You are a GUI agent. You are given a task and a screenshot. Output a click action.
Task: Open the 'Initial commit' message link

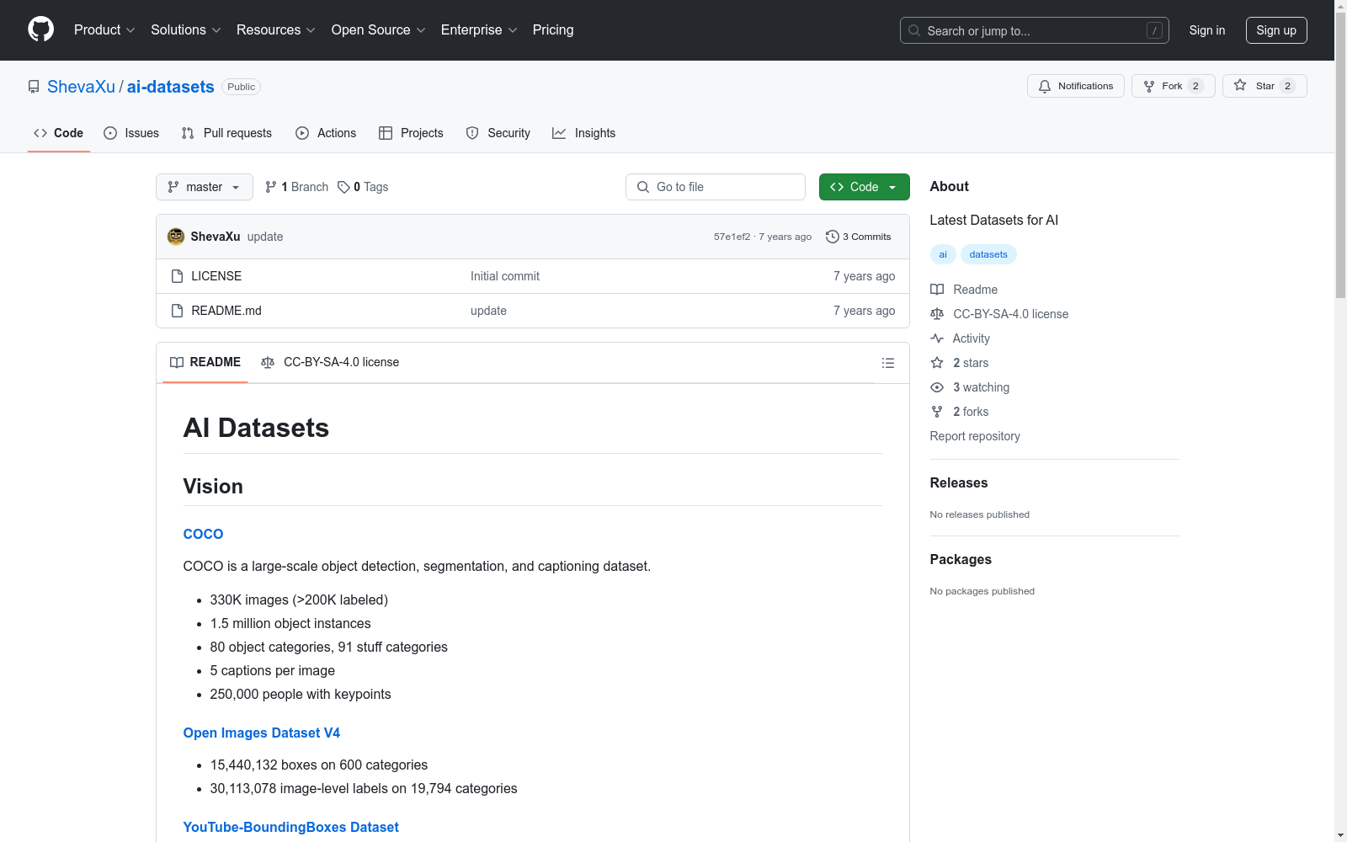505,276
